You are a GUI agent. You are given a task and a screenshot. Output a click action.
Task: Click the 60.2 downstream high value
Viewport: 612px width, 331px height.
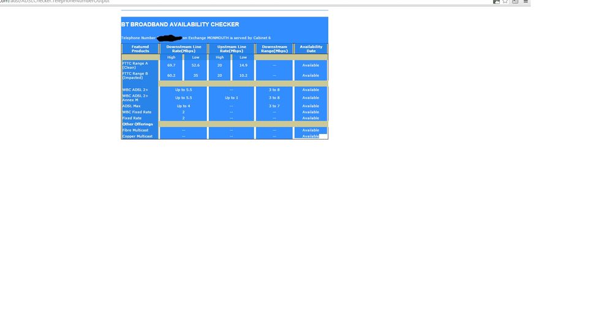172,76
